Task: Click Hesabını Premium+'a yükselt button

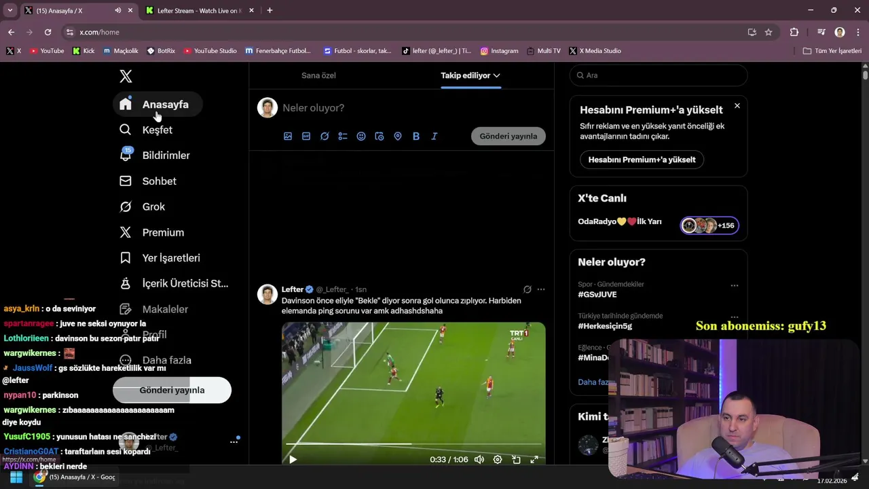Action: coord(642,160)
